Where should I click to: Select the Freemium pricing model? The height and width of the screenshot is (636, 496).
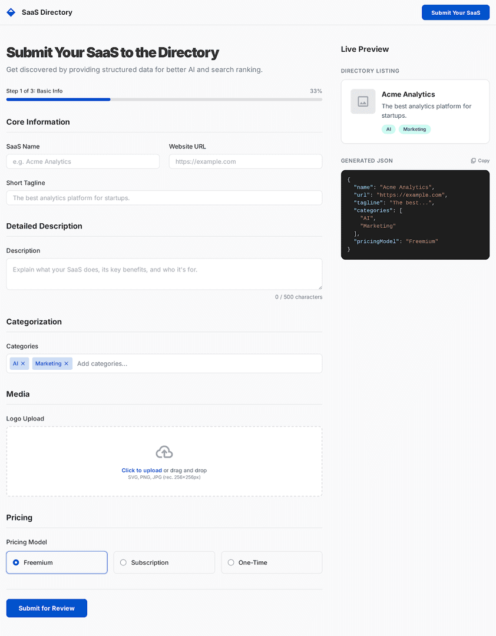click(16, 562)
